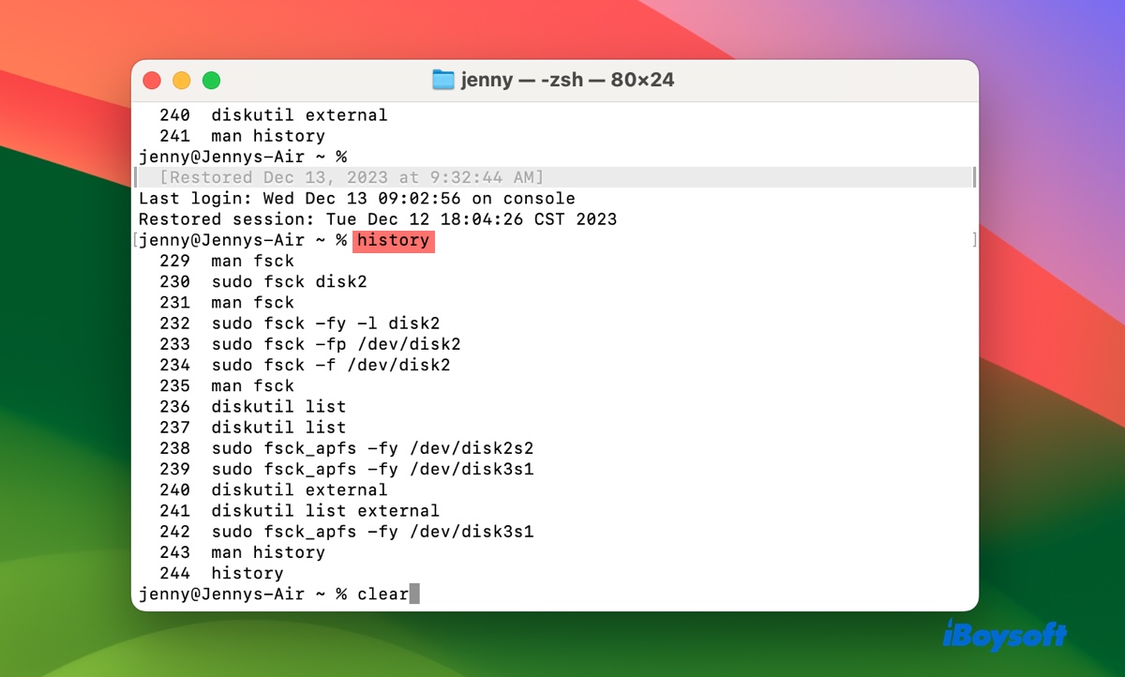The height and width of the screenshot is (677, 1125).
Task: Click the red close window control
Action: click(x=152, y=80)
